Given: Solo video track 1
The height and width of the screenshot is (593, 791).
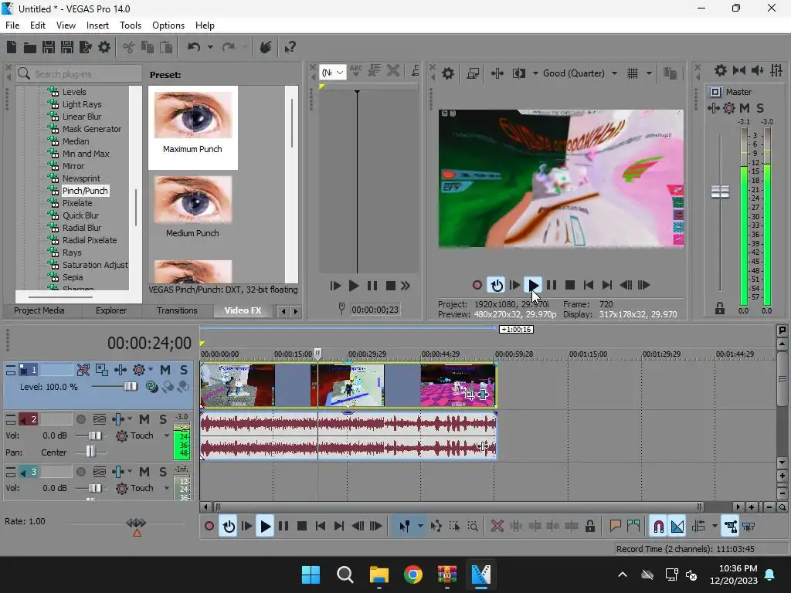Looking at the screenshot, I should point(184,370).
